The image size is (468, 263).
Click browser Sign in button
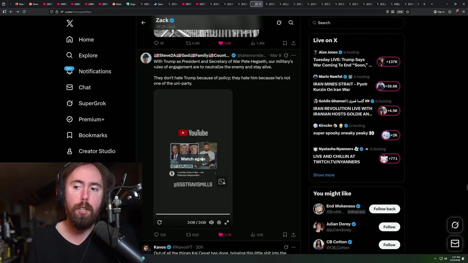point(439,12)
